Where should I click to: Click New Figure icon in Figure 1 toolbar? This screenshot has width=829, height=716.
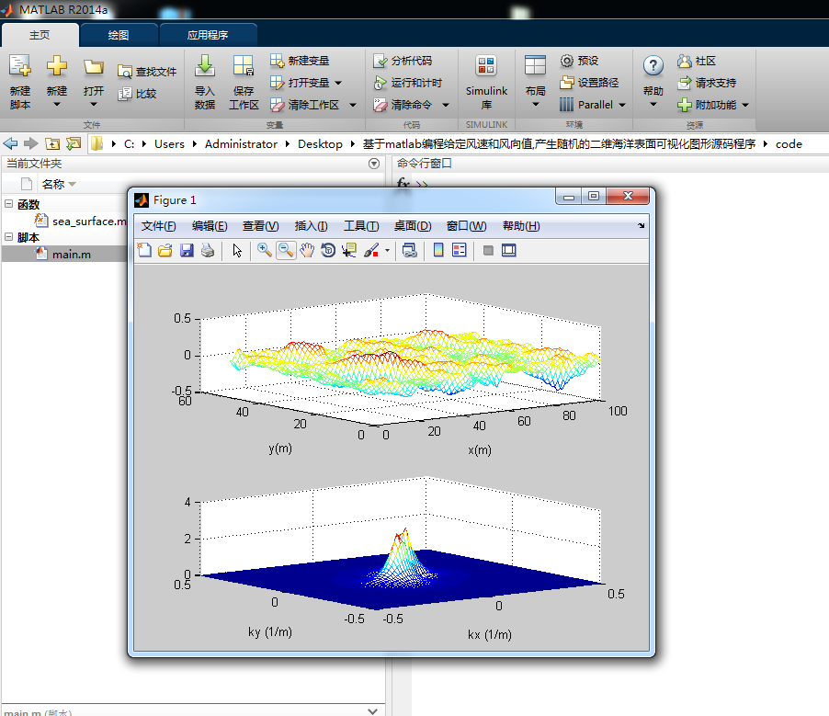(144, 250)
